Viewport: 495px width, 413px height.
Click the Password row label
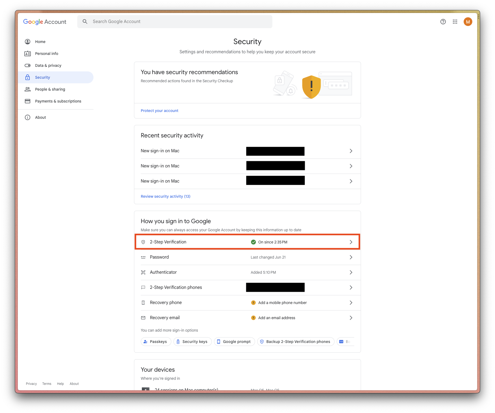159,257
